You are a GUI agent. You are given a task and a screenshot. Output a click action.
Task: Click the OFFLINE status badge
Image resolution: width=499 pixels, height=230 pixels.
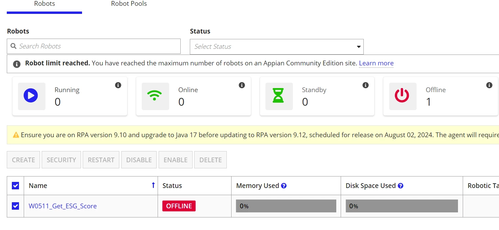pyautogui.click(x=179, y=206)
